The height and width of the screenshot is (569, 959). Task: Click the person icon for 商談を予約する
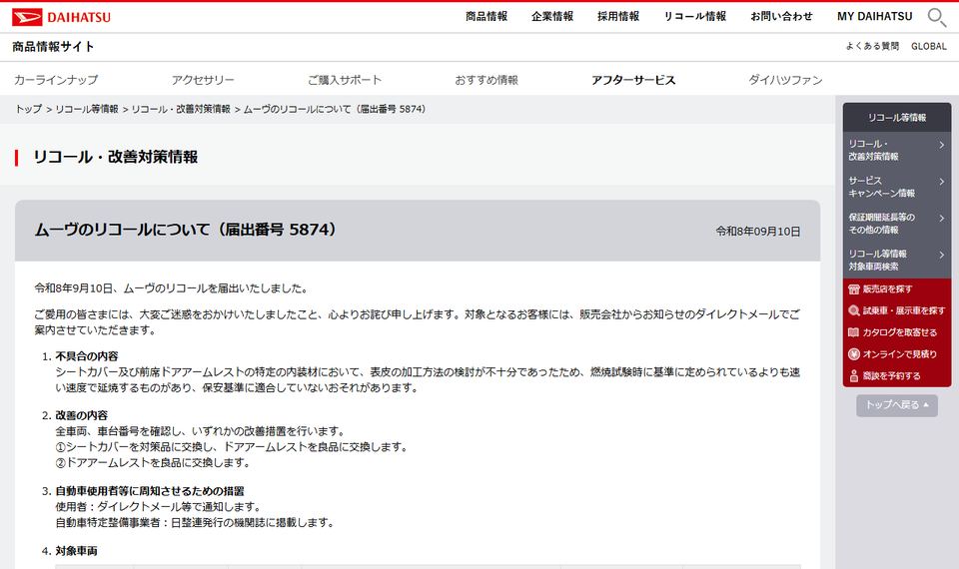[854, 376]
